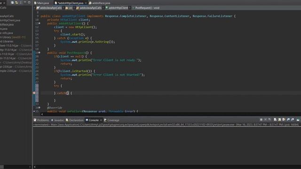Show the Declaration view tab

coord(75,120)
